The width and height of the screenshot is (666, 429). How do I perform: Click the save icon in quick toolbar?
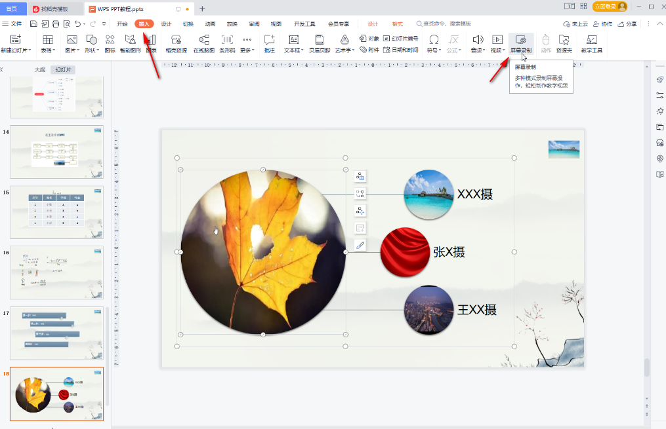pyautogui.click(x=33, y=24)
